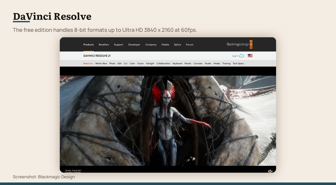The image size is (336, 185).
Task: Open the Fairlight tab
Action: pyautogui.click(x=150, y=63)
